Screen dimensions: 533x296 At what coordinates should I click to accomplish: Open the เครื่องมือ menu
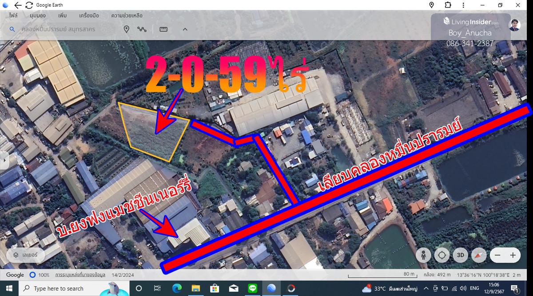click(x=89, y=16)
